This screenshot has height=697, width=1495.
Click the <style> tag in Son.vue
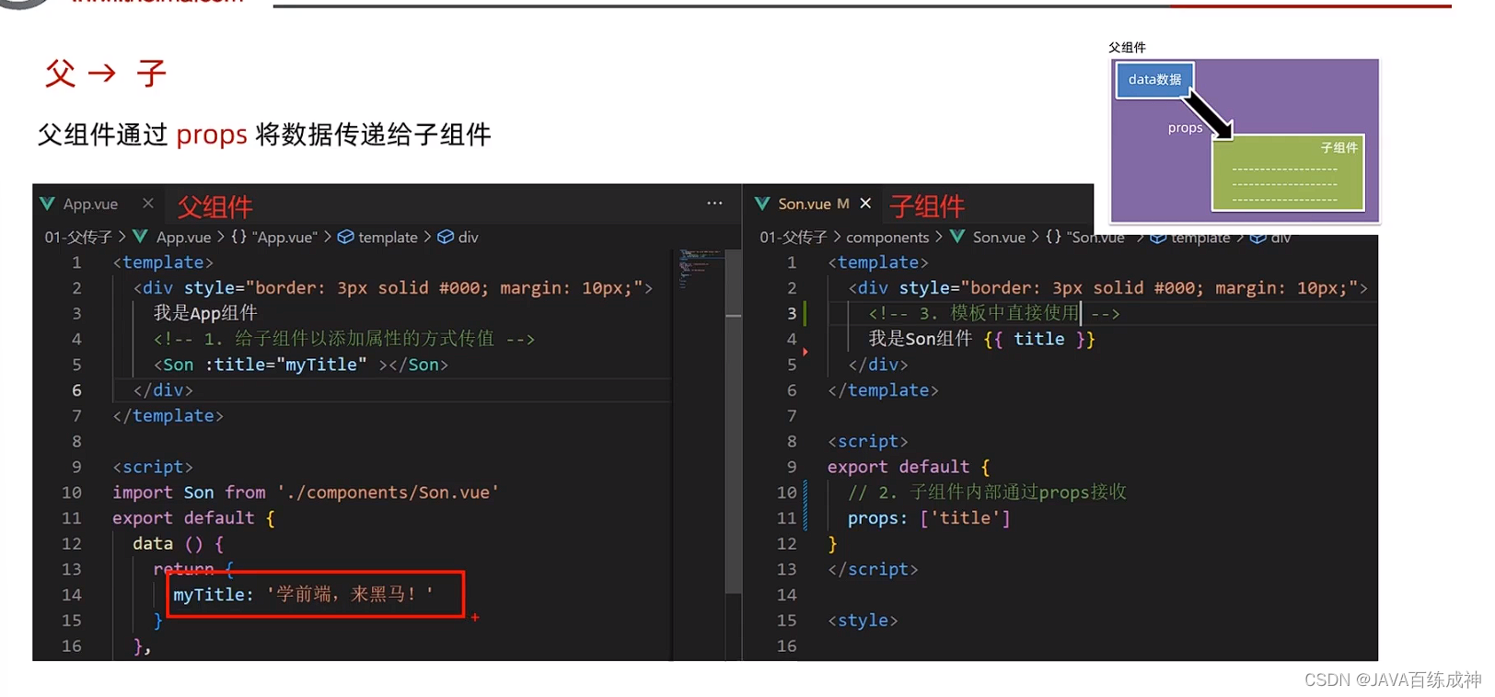click(863, 620)
